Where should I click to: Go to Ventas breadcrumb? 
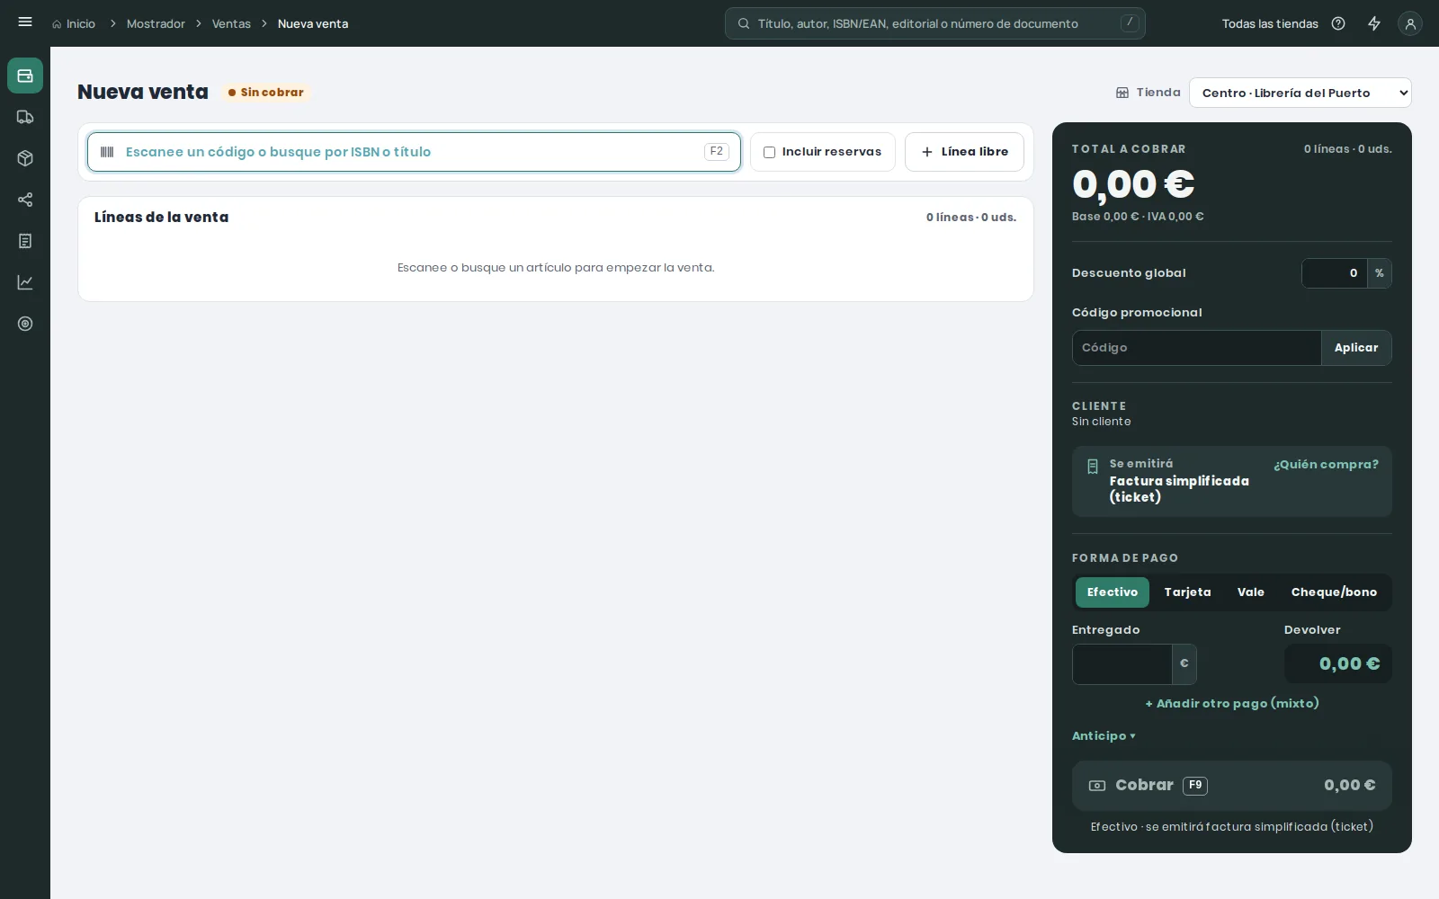click(x=231, y=24)
